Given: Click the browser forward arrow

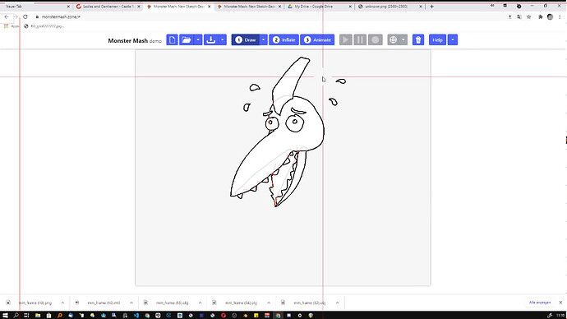Looking at the screenshot, I should coord(16,16).
